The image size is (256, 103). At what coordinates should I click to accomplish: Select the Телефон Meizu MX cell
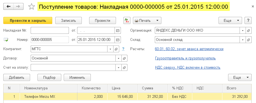coord(48,96)
